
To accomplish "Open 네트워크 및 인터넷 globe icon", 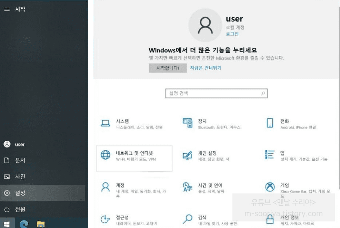I will (x=105, y=155).
